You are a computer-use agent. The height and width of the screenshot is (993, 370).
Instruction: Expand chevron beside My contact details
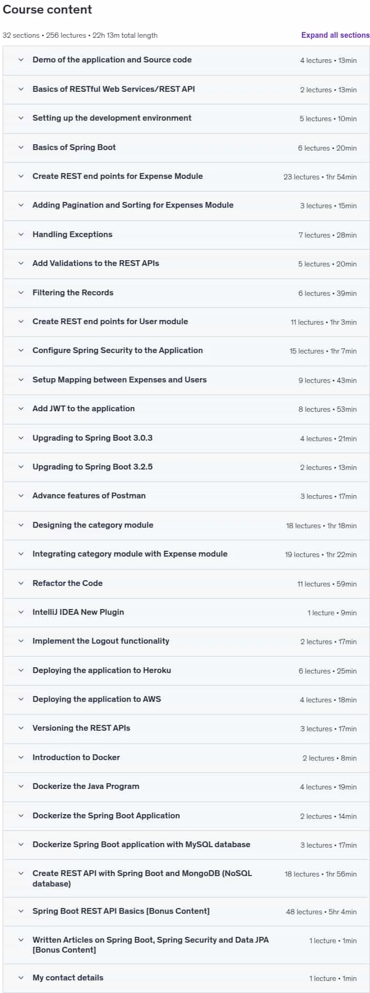coord(21,978)
